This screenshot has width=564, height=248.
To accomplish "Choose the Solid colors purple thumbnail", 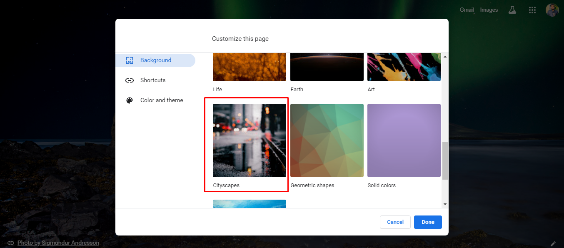I will (x=404, y=140).
